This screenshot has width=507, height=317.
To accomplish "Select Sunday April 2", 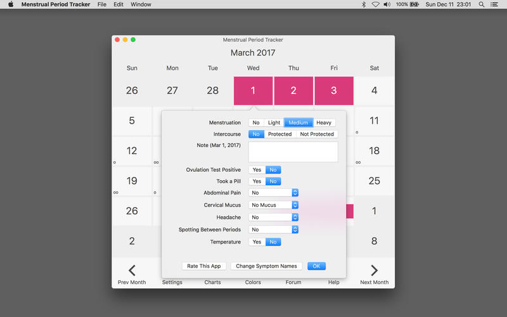I will click(x=132, y=242).
